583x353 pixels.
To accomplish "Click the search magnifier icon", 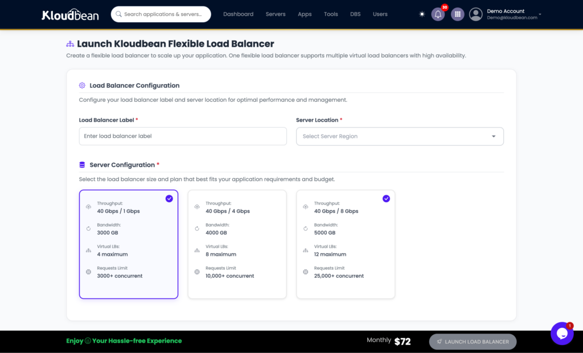I will (x=118, y=14).
